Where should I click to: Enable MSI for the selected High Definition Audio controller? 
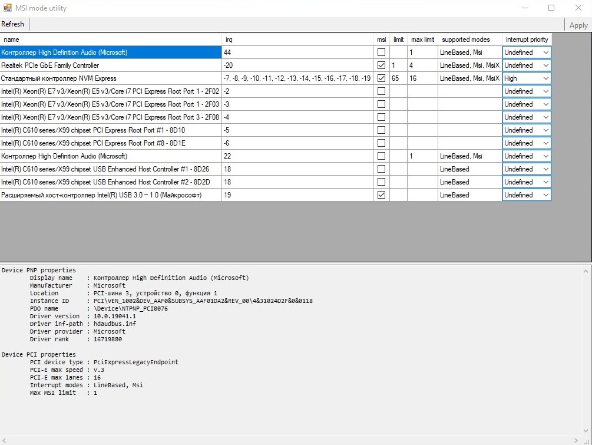(381, 52)
